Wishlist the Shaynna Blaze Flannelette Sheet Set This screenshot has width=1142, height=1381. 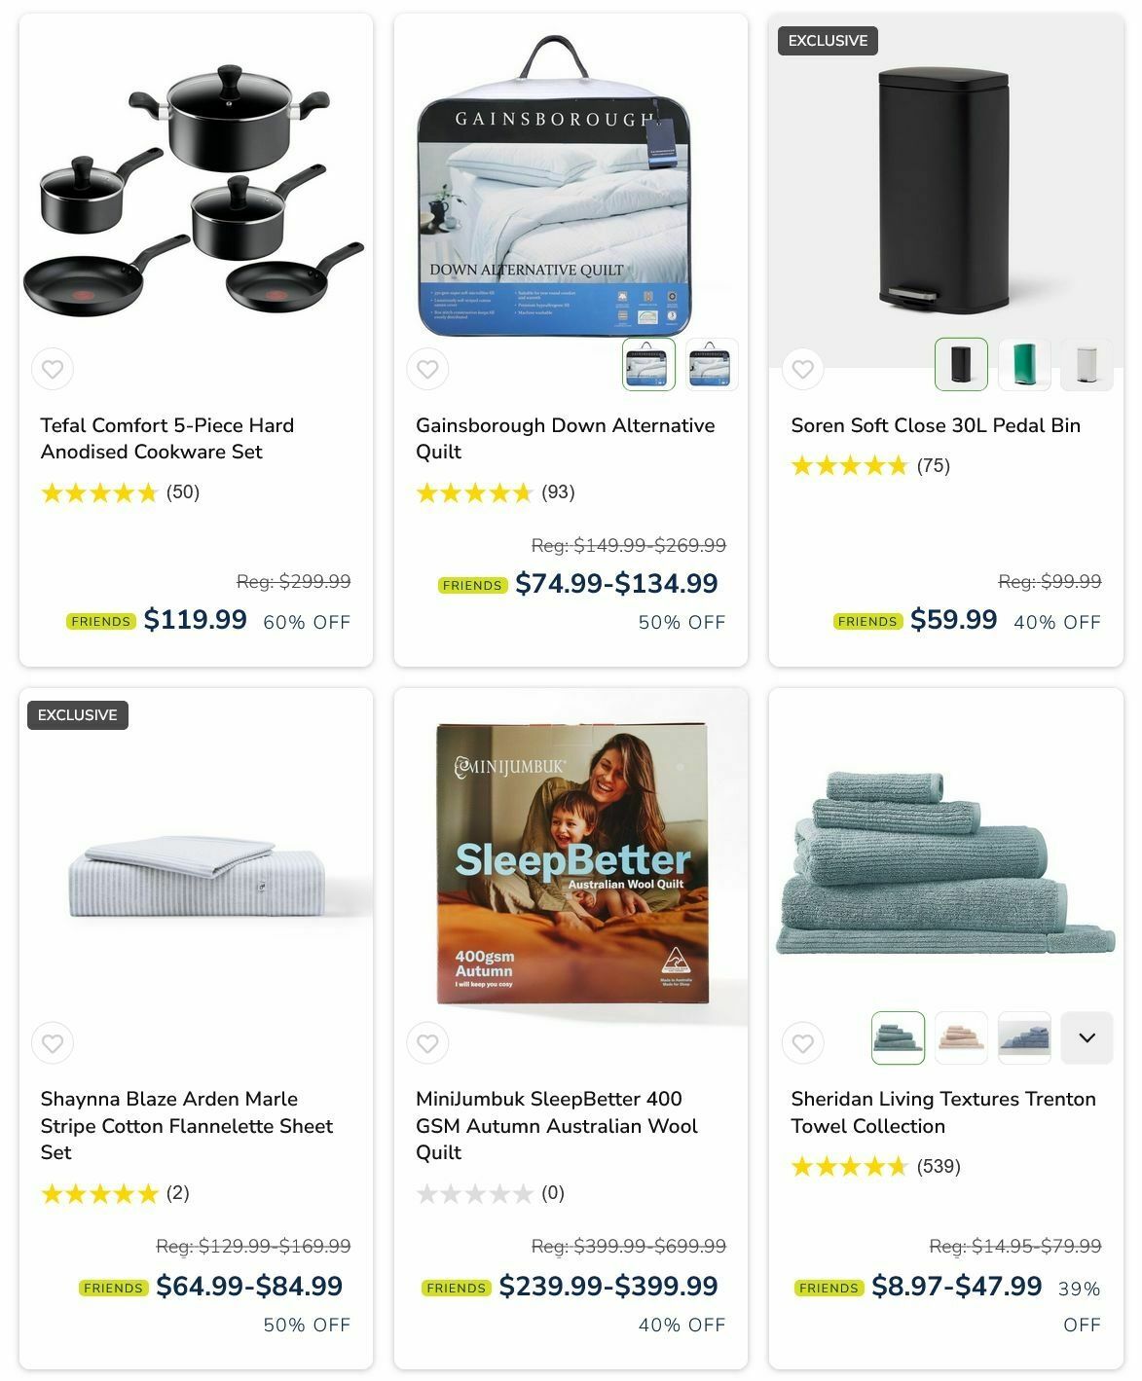pos(53,1043)
